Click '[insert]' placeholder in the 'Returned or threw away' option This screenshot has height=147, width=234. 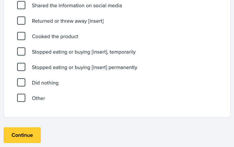pyautogui.click(x=96, y=21)
